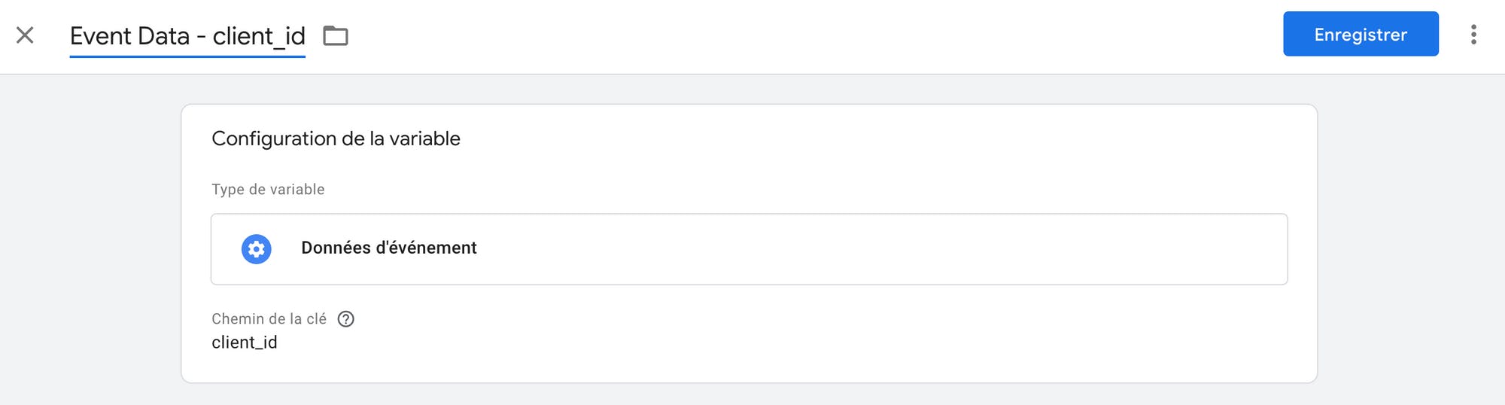Save the variable with Enregistrer
Viewport: 1505px width, 405px height.
1361,34
